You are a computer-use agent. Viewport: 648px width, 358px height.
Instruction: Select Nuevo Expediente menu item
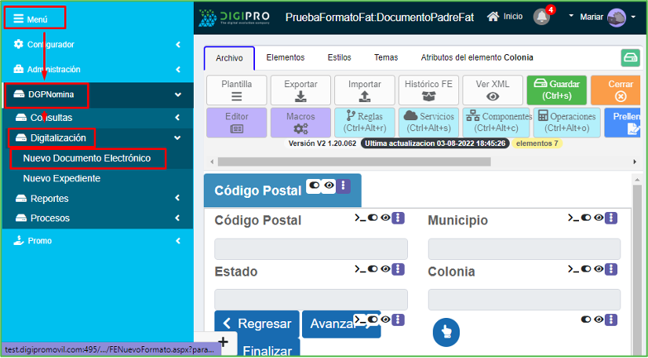(61, 178)
